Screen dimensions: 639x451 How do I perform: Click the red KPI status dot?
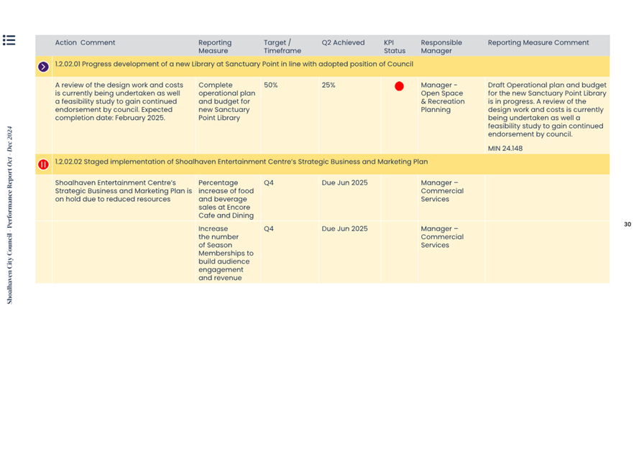click(399, 86)
